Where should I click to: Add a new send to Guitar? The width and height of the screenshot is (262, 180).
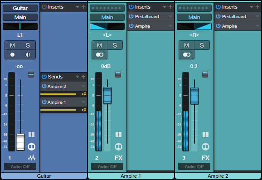click(x=83, y=77)
